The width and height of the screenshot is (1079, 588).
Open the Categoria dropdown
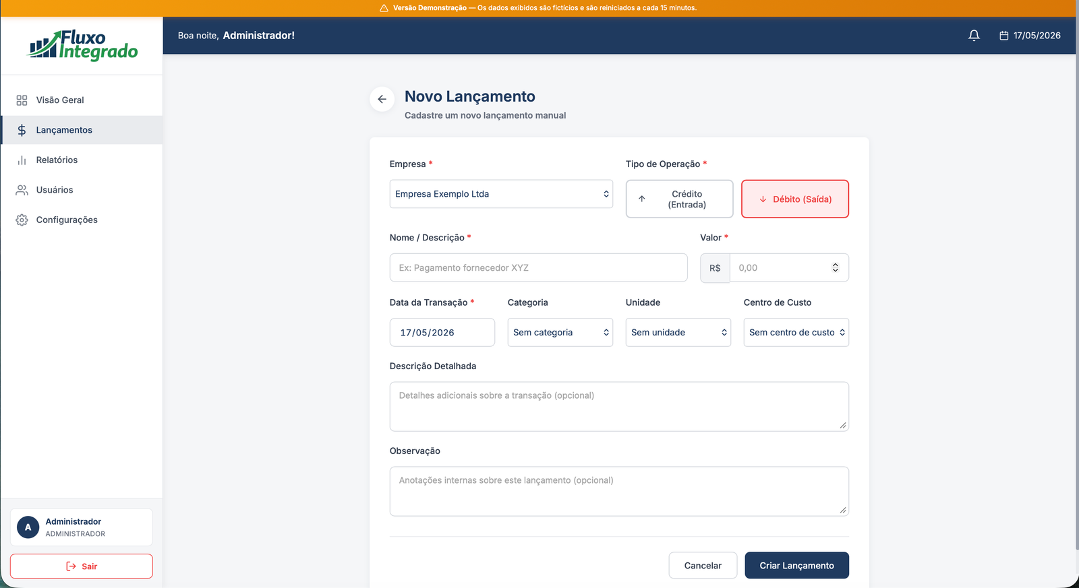(560, 332)
